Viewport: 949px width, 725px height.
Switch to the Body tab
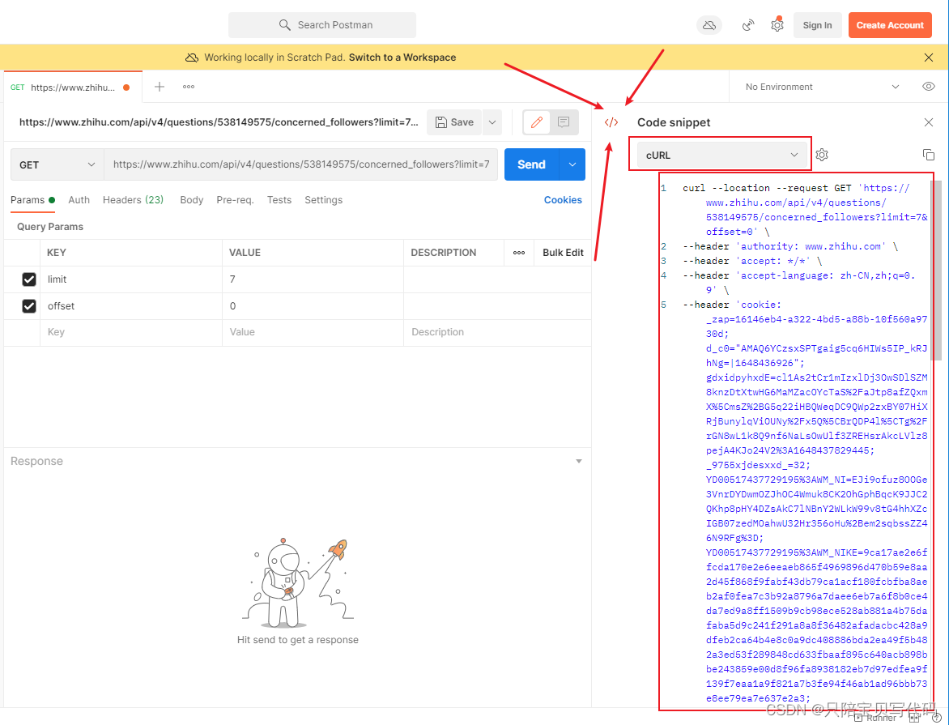coord(191,200)
